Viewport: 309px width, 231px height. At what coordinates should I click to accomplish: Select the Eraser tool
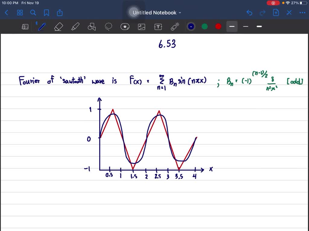(x=59, y=26)
